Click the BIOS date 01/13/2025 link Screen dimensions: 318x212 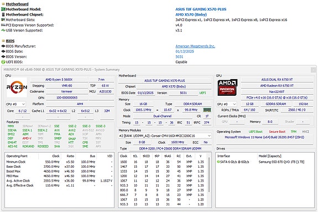[x=185, y=51]
